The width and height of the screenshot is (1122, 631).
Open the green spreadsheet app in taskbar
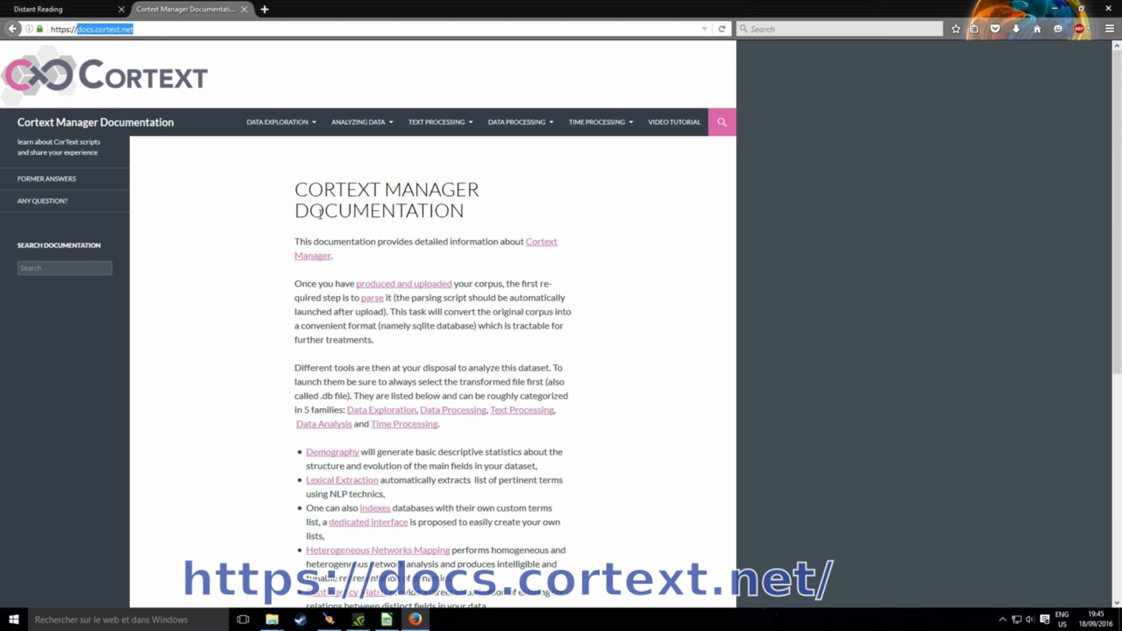[x=387, y=619]
